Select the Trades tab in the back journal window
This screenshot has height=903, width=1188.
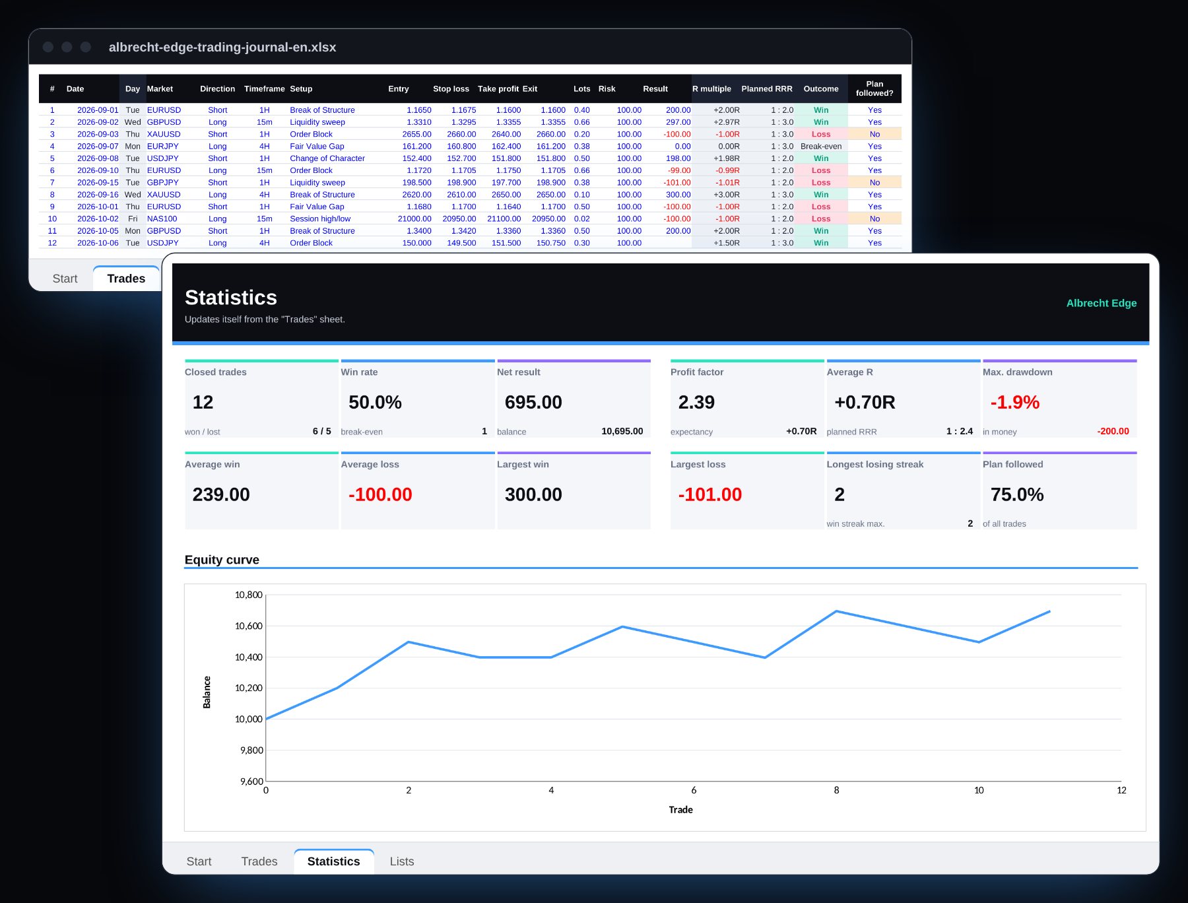coord(126,279)
